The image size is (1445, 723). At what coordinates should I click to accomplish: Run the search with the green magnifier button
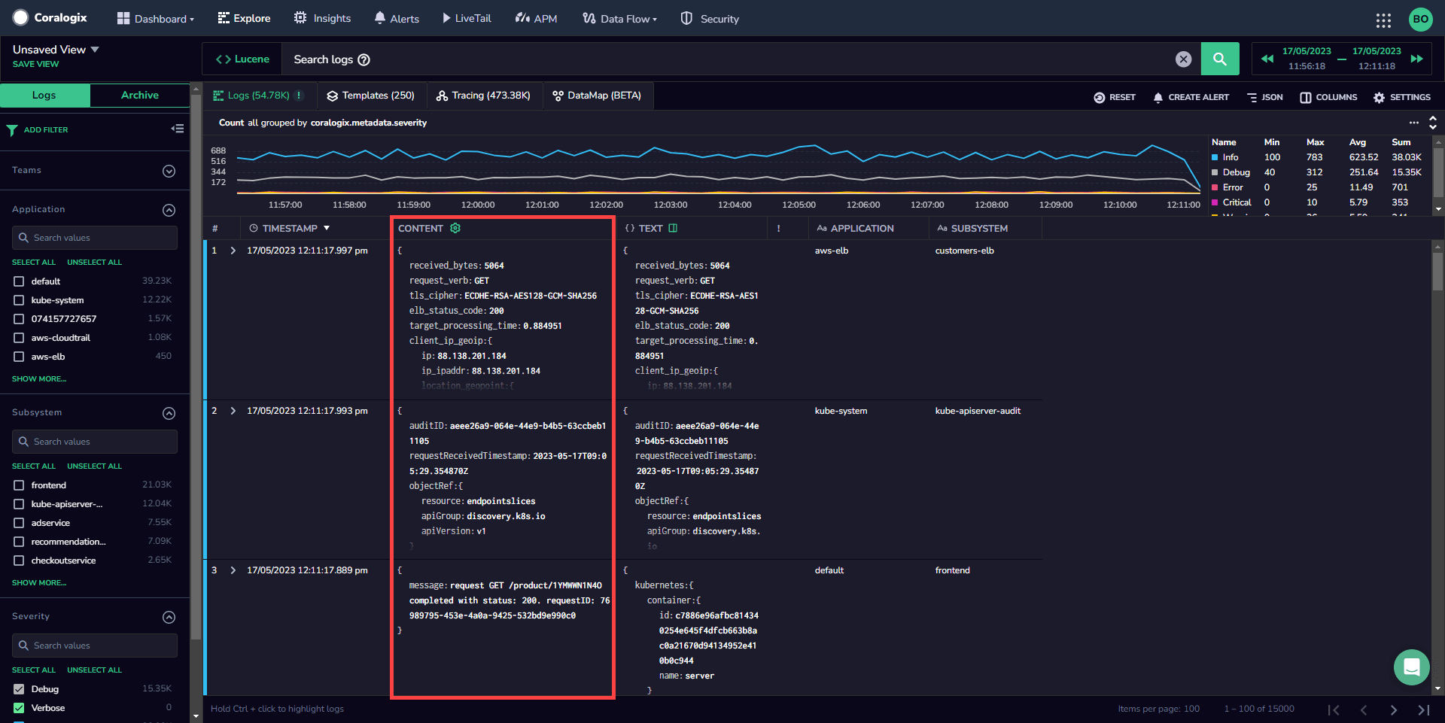coord(1220,59)
